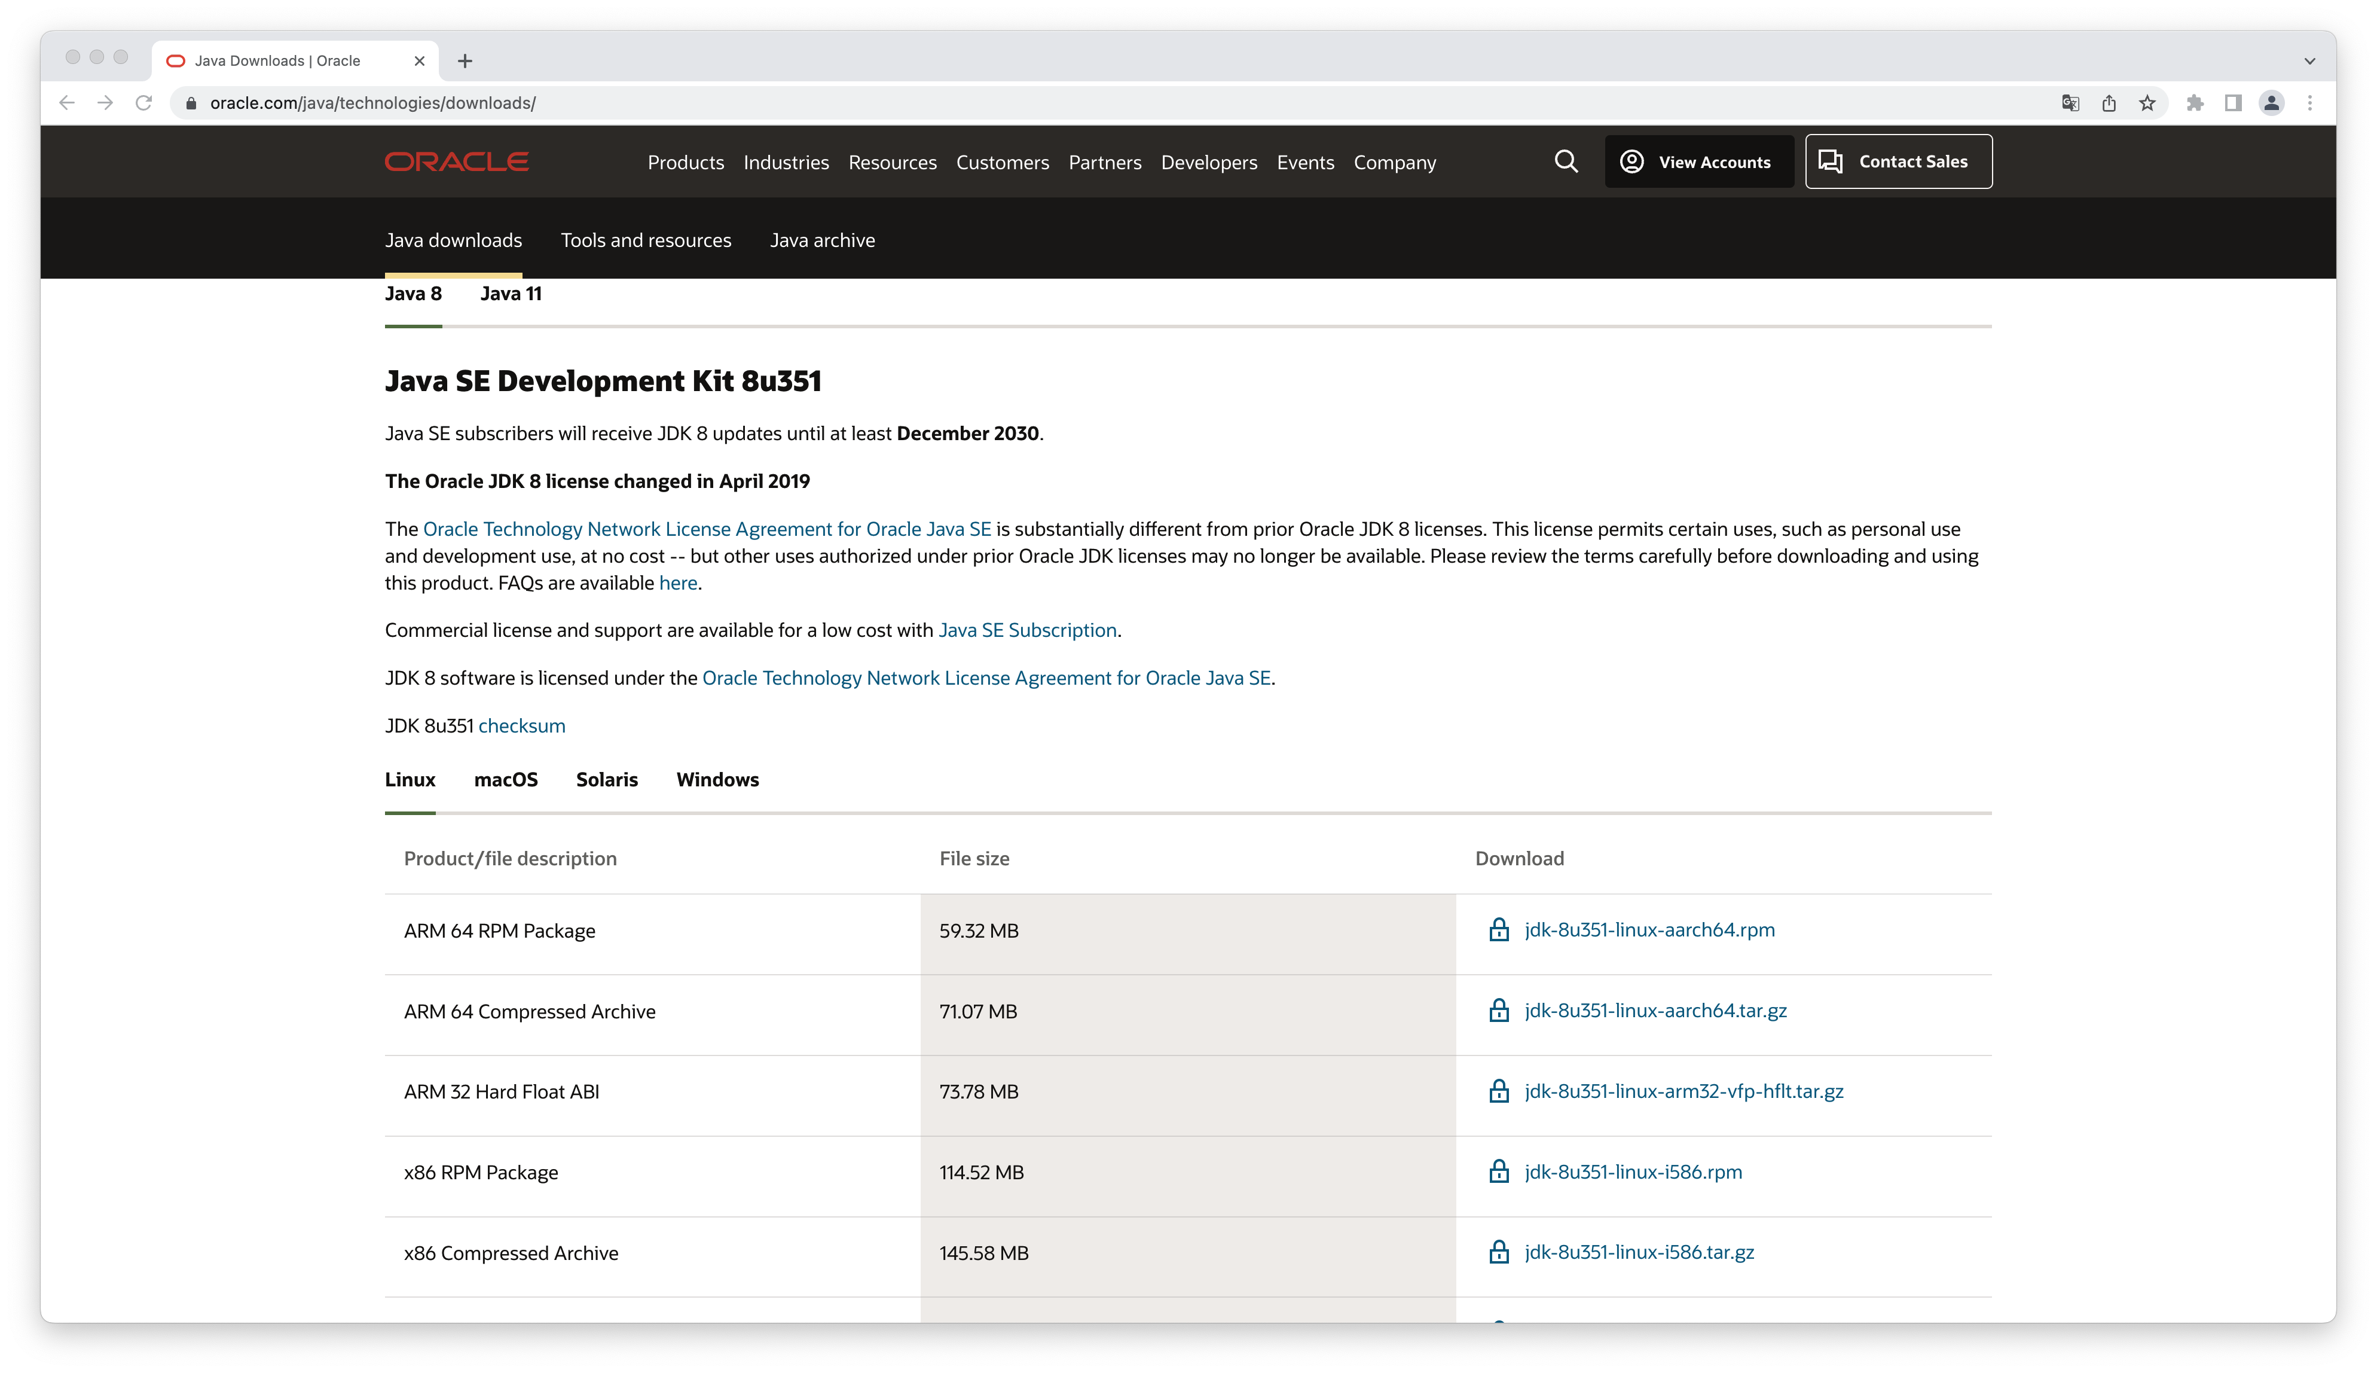The width and height of the screenshot is (2377, 1373).
Task: Click the View Accounts button
Action: [1698, 161]
